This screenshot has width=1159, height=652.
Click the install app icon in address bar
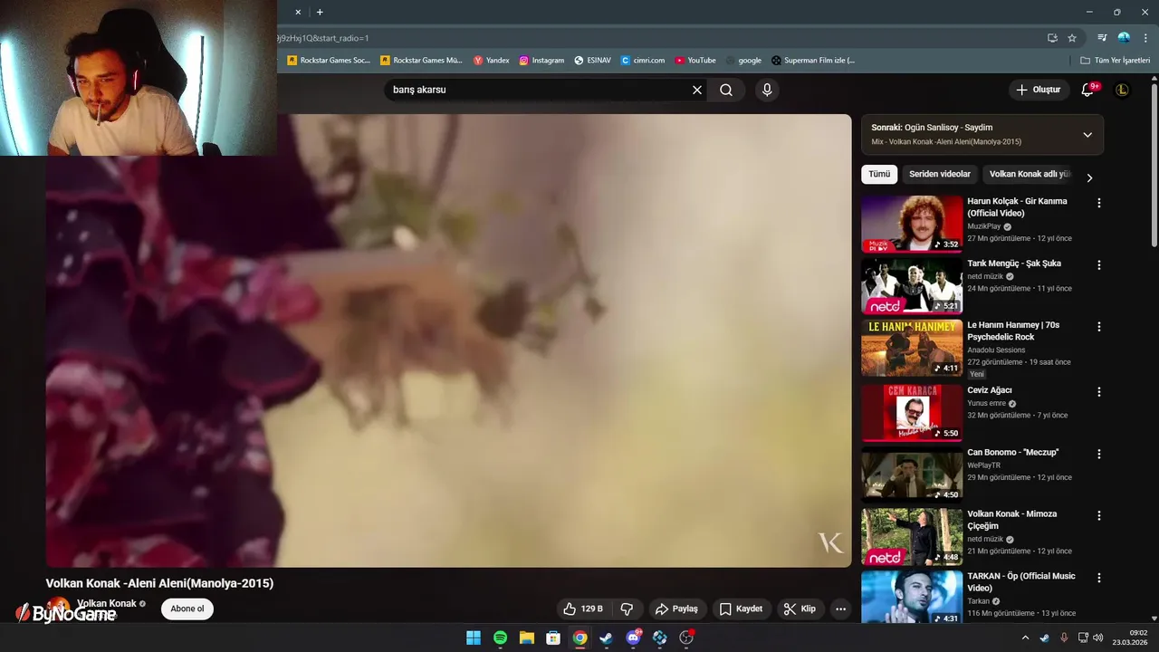click(1052, 38)
